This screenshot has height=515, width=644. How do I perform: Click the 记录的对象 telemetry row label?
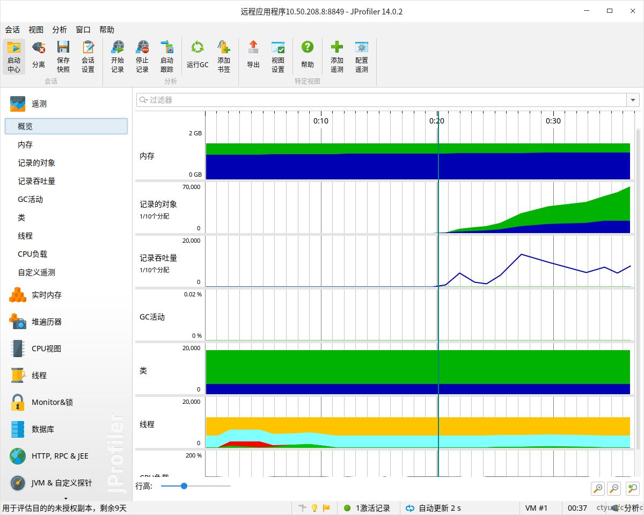(x=158, y=204)
